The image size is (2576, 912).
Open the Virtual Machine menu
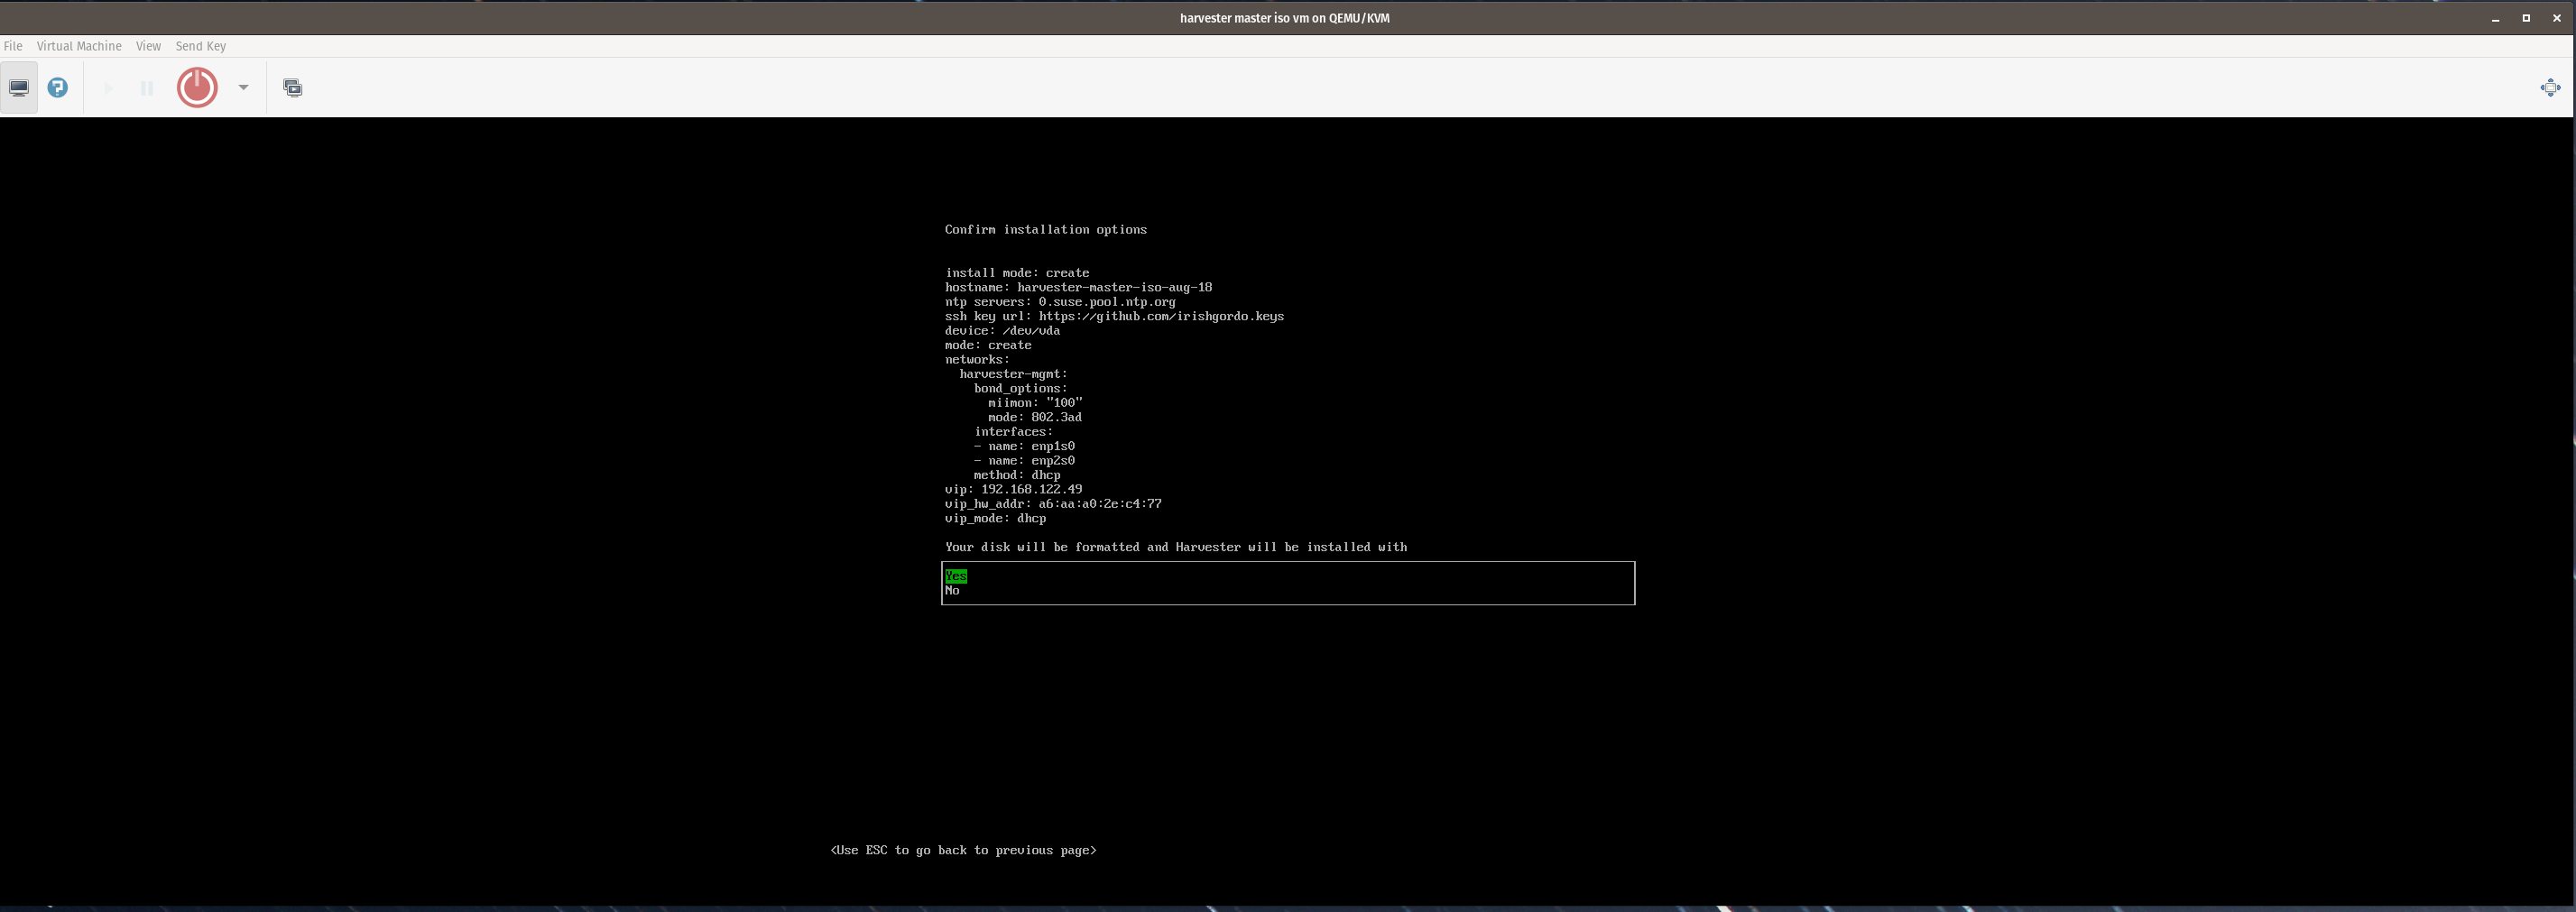[79, 46]
